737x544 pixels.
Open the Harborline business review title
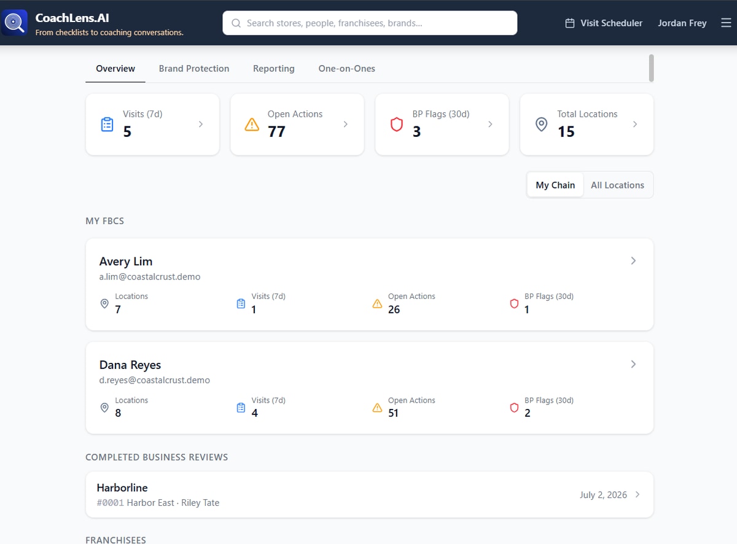[122, 488]
